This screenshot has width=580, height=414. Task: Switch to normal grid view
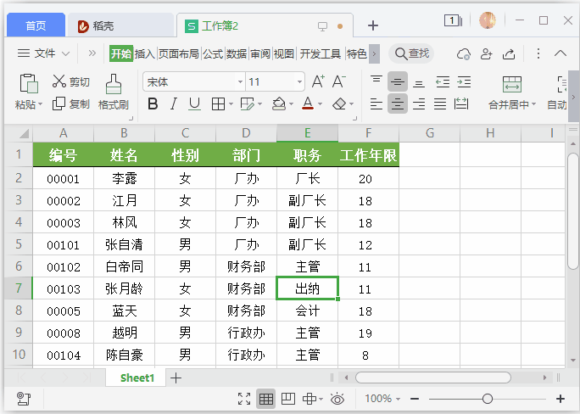pyautogui.click(x=266, y=399)
